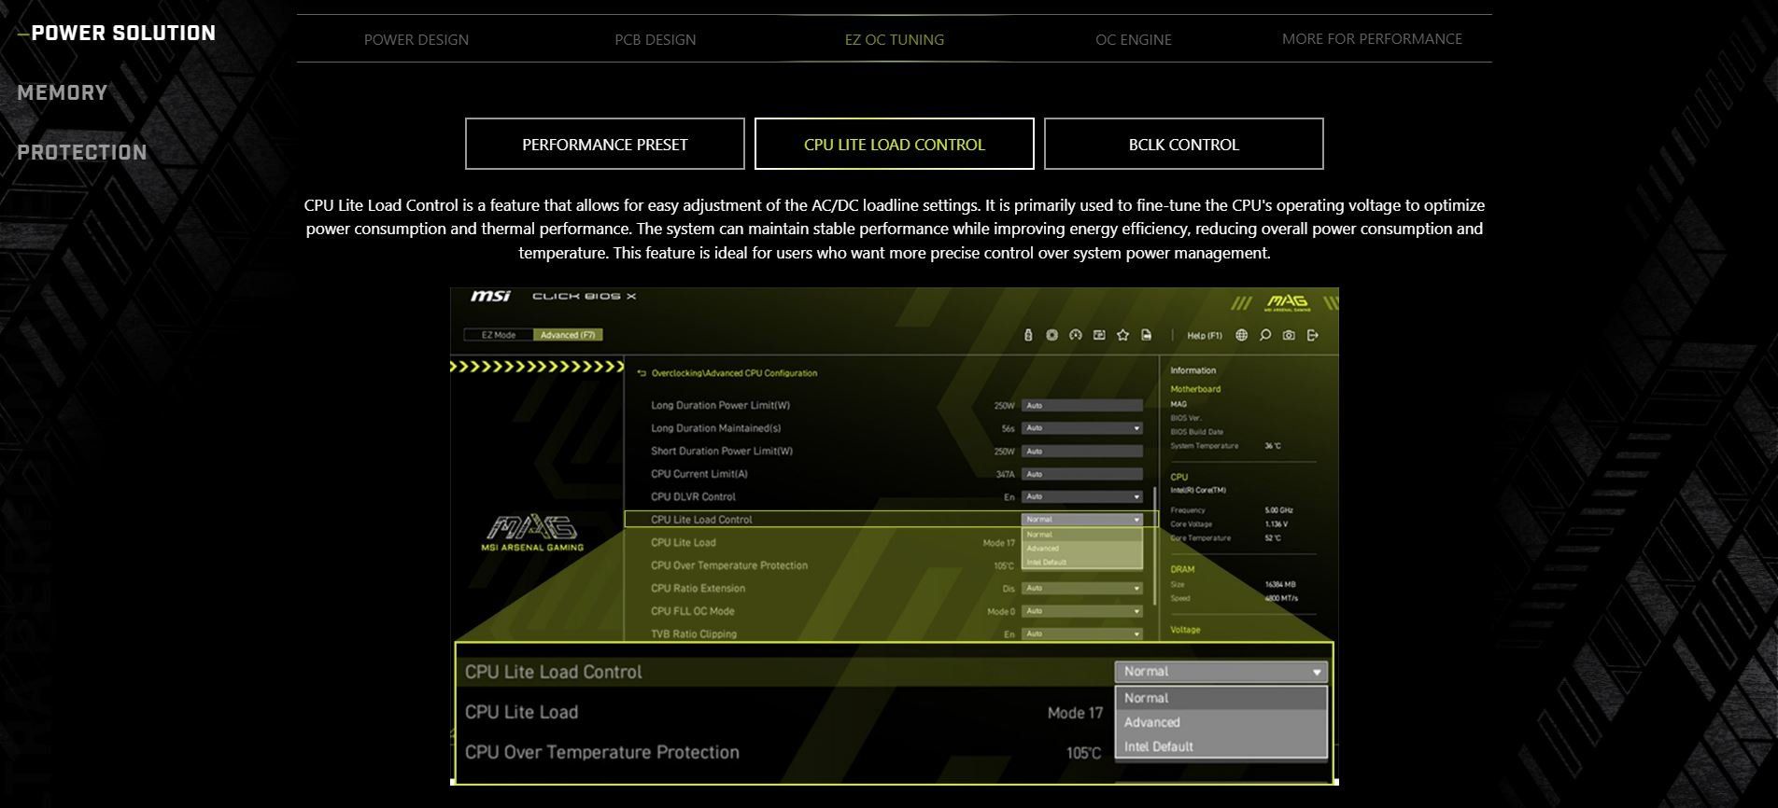Open More For Performance tab
The width and height of the screenshot is (1778, 808).
(1372, 38)
